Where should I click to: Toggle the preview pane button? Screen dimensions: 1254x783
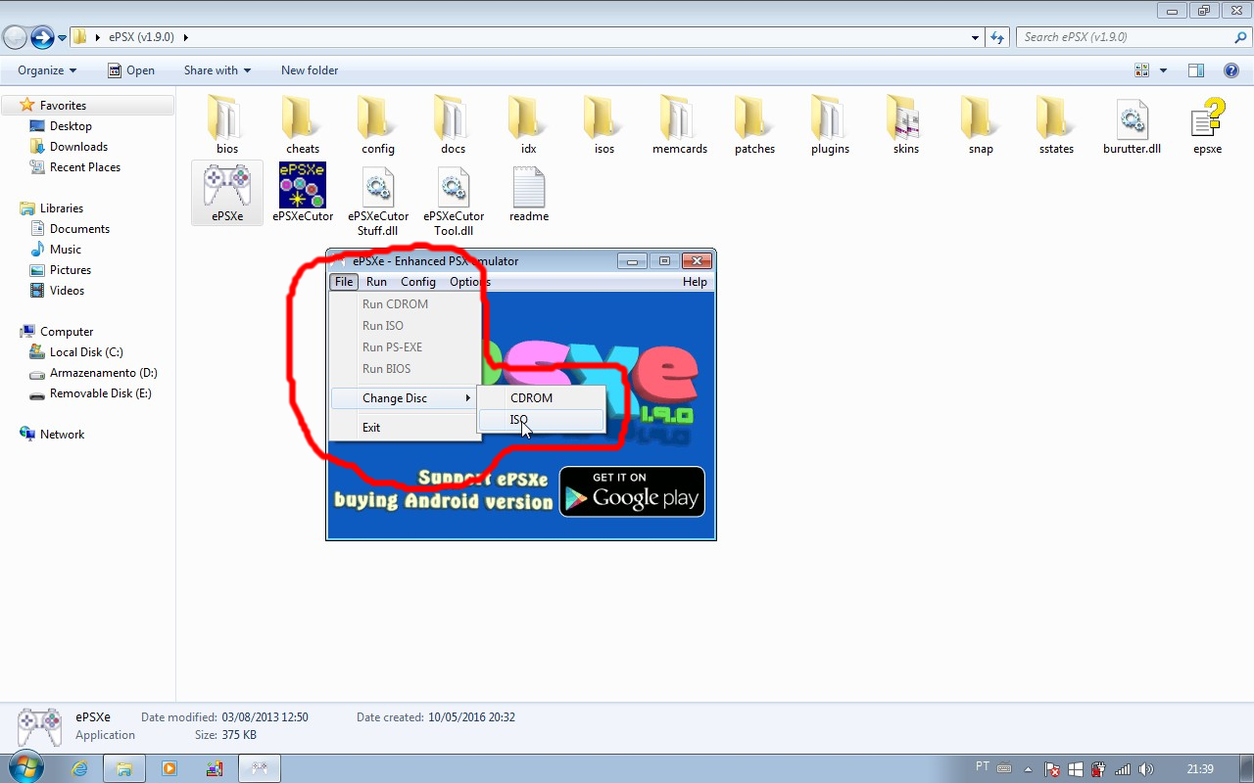(1195, 70)
